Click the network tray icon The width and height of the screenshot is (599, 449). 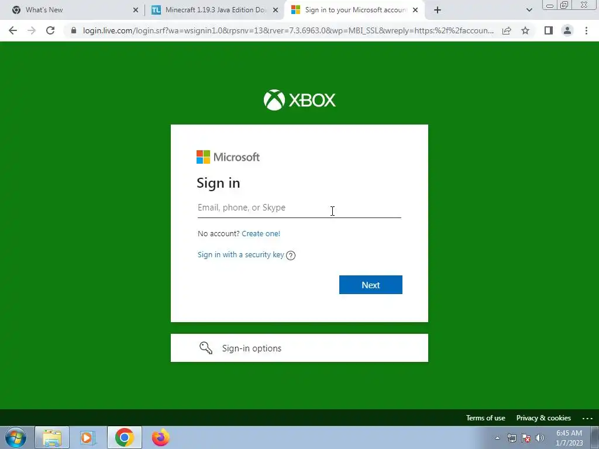click(x=511, y=438)
